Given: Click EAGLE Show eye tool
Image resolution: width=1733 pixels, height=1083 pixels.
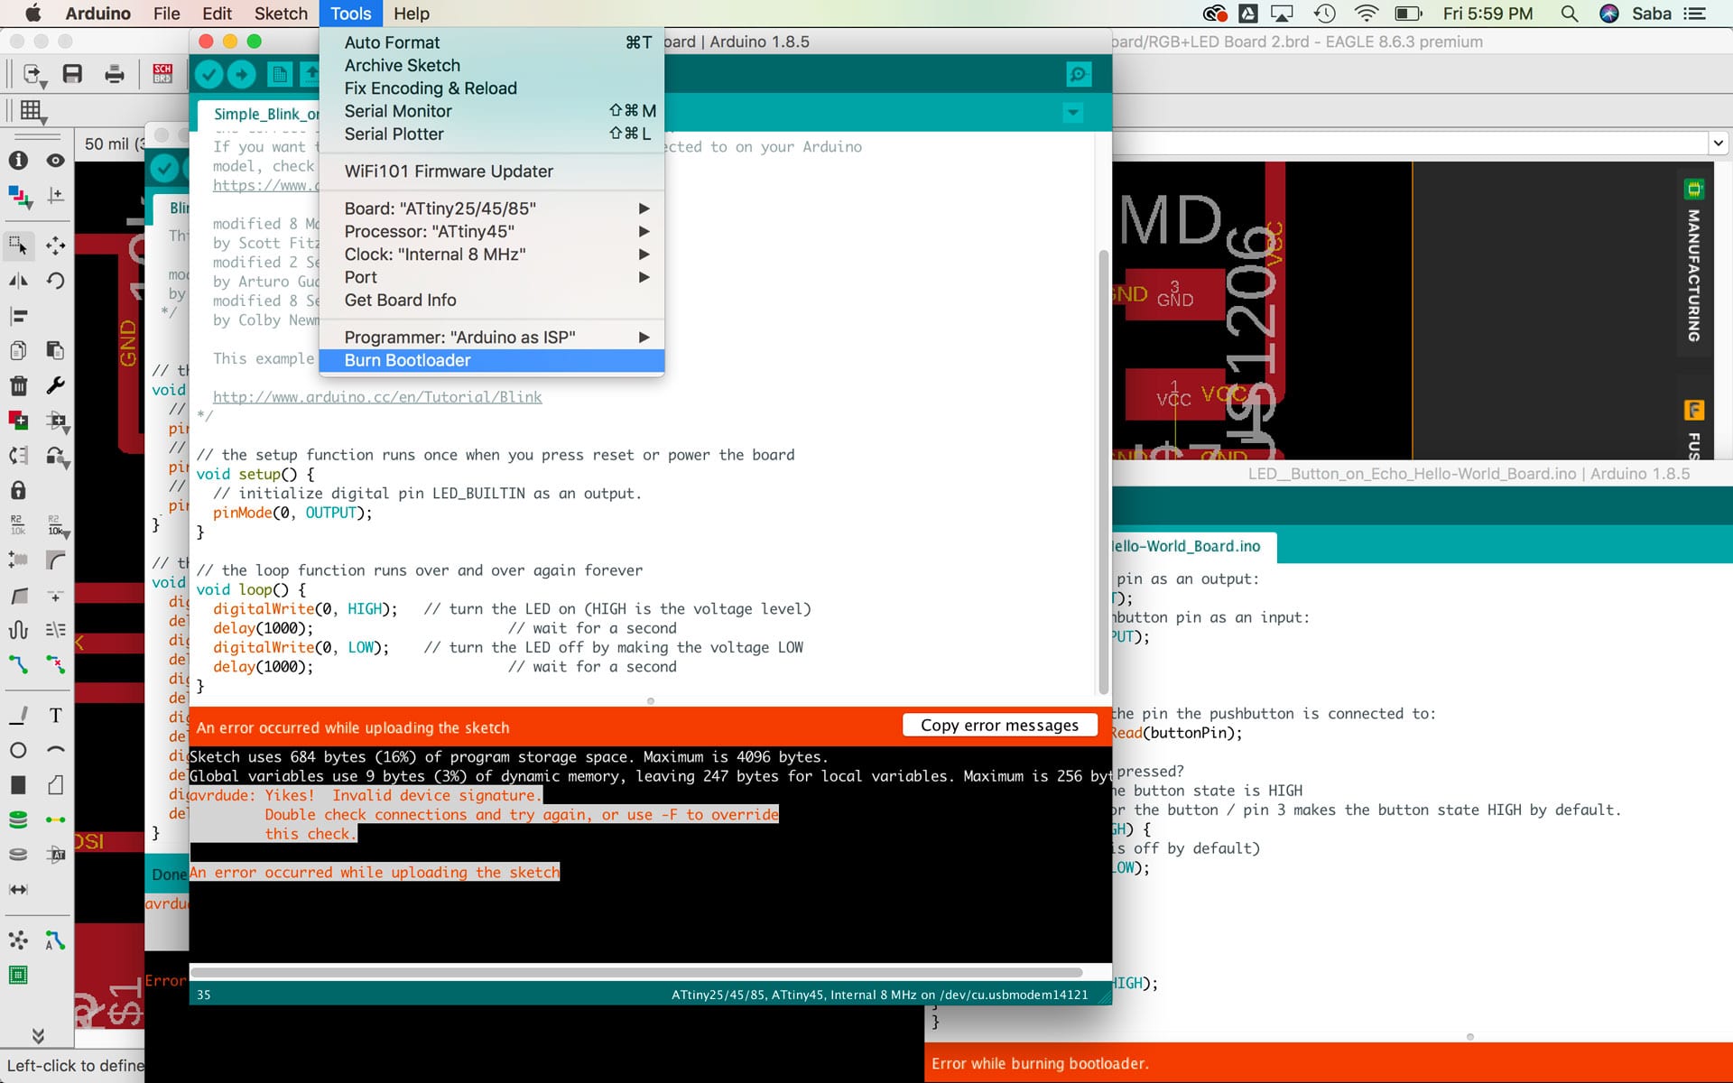Looking at the screenshot, I should point(56,160).
